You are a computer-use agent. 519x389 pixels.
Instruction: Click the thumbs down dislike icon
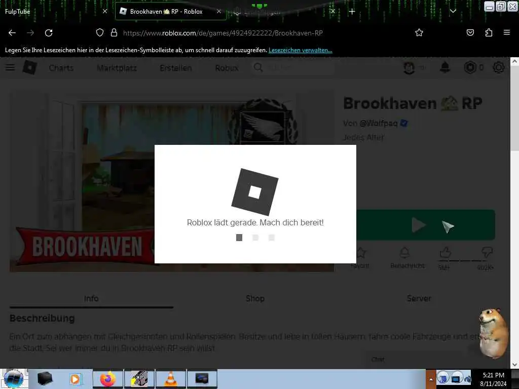tap(487, 253)
